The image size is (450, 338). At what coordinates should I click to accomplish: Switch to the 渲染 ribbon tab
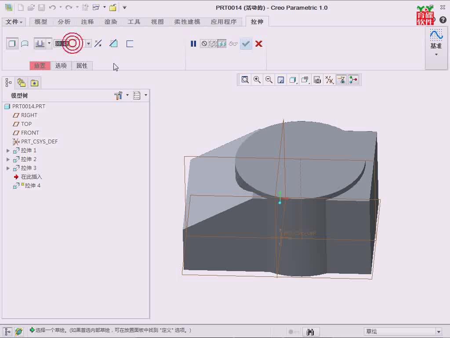111,22
